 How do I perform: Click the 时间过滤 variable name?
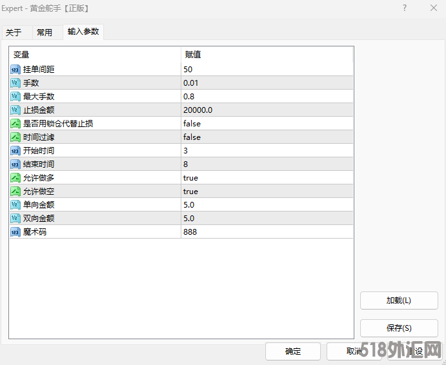[39, 137]
